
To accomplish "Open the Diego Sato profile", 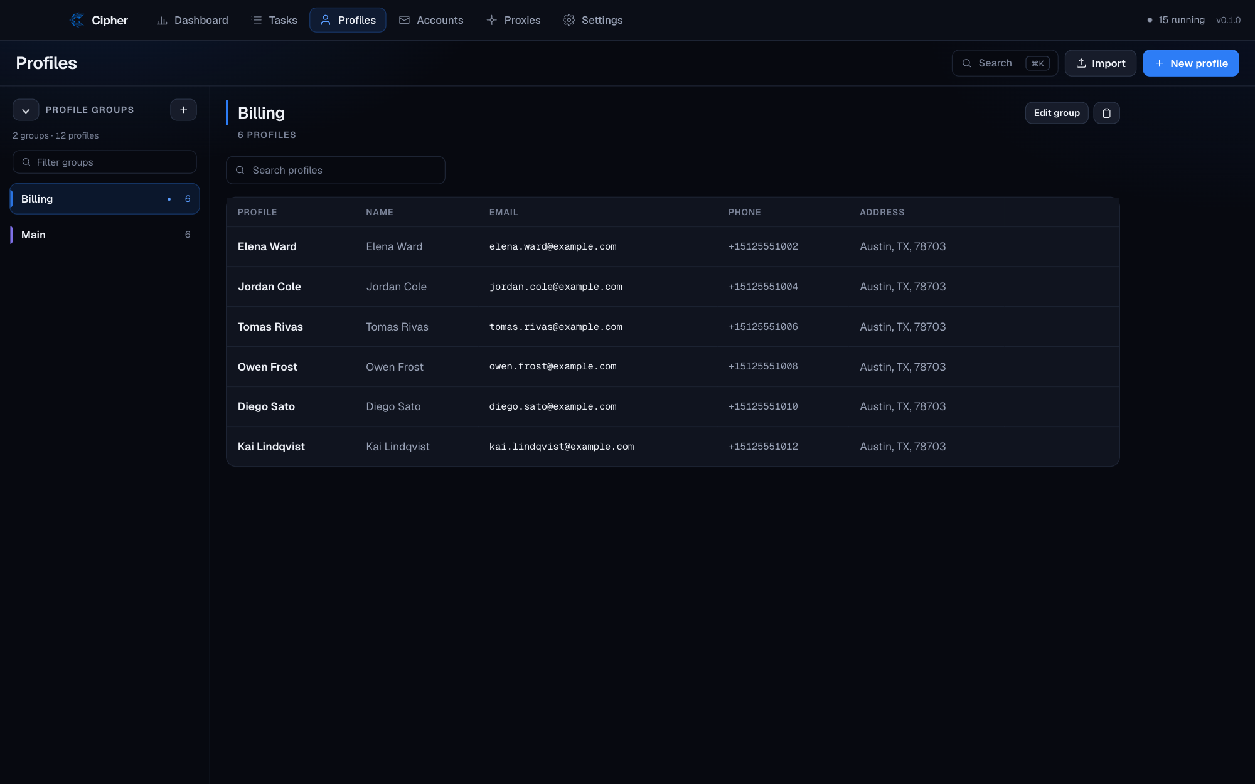I will [x=266, y=406].
